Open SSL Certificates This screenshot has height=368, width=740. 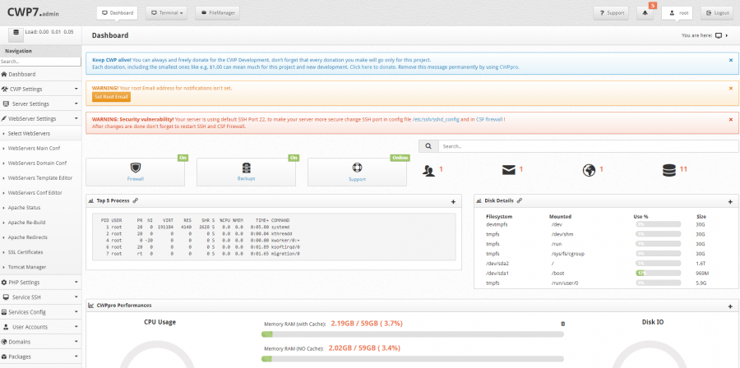[x=40, y=252]
